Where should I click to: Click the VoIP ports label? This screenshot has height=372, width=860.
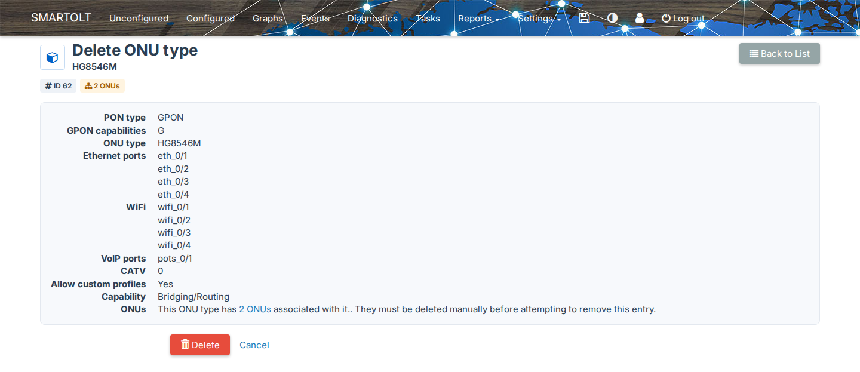tap(124, 259)
